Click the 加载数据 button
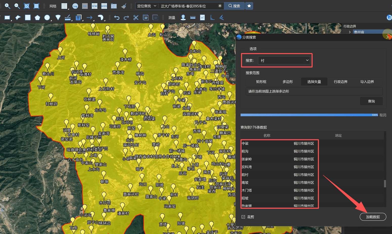The image size is (392, 234). point(373,217)
